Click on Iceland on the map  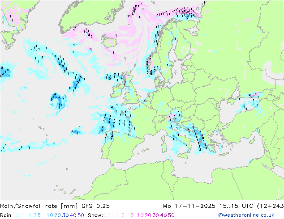109,41
